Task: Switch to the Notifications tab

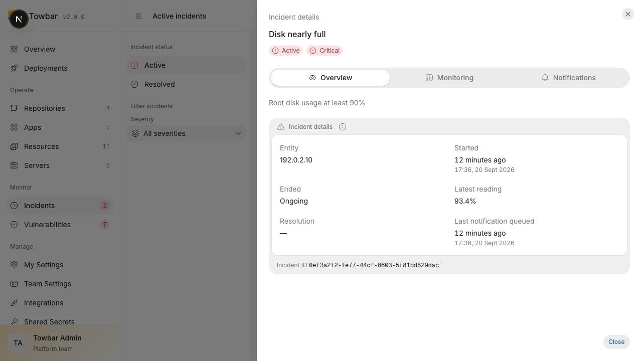Action: tap(568, 78)
